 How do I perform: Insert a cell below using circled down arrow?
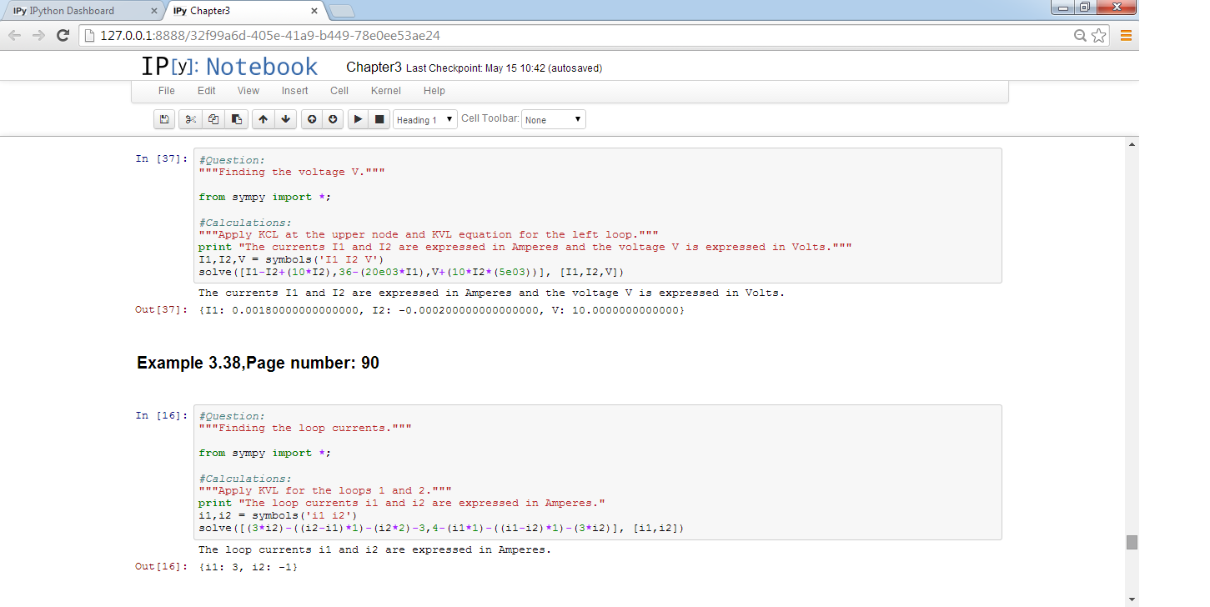click(334, 119)
